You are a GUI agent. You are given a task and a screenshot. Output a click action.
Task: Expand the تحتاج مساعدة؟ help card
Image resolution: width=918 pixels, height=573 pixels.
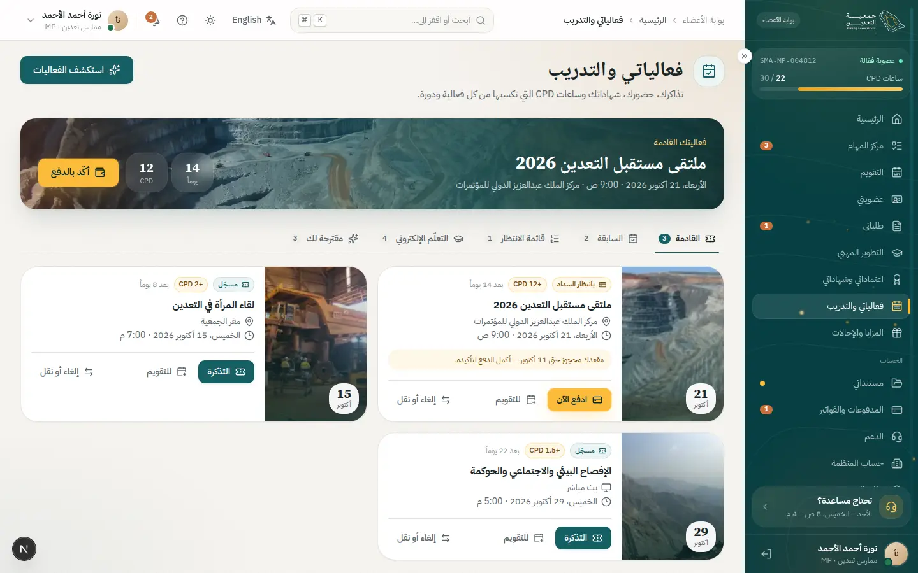[831, 507]
